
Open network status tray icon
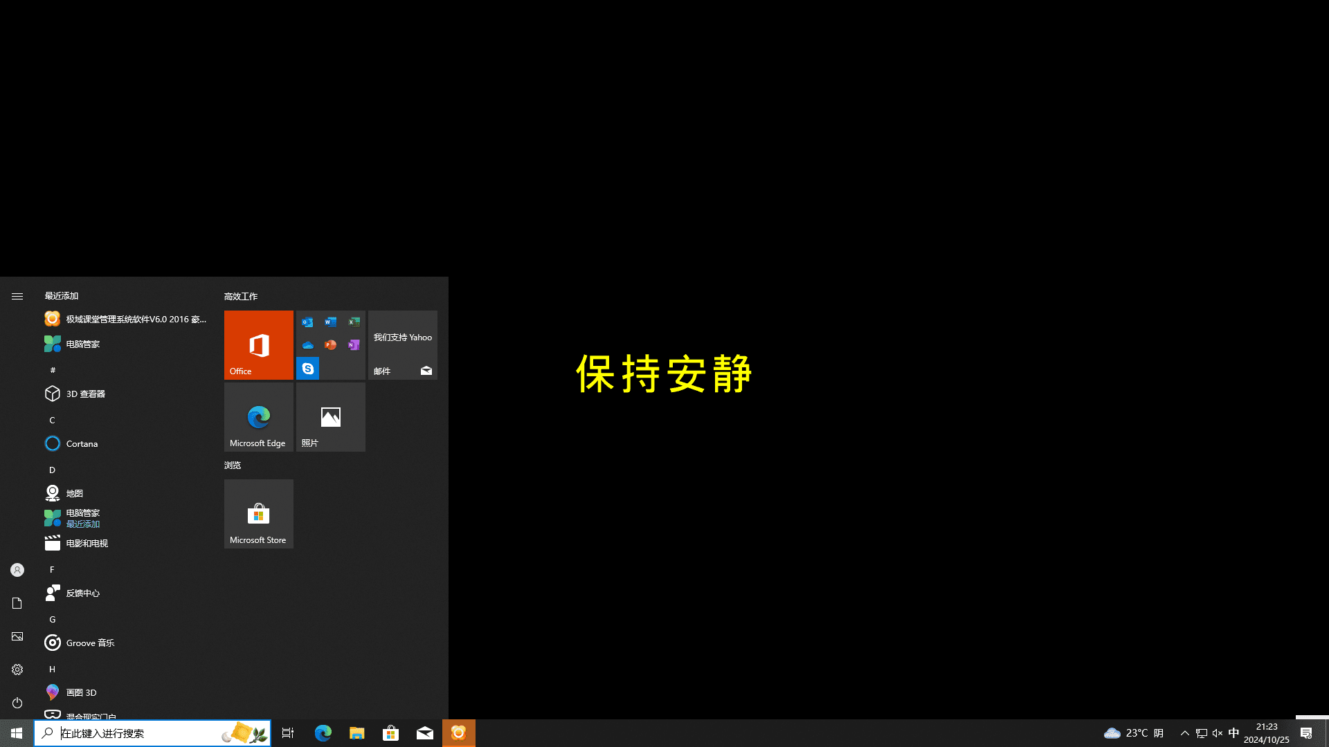coord(1201,733)
